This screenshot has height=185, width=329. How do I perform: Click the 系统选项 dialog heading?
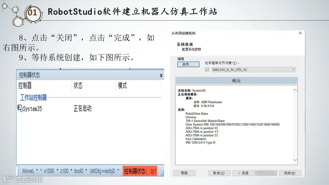click(x=185, y=44)
